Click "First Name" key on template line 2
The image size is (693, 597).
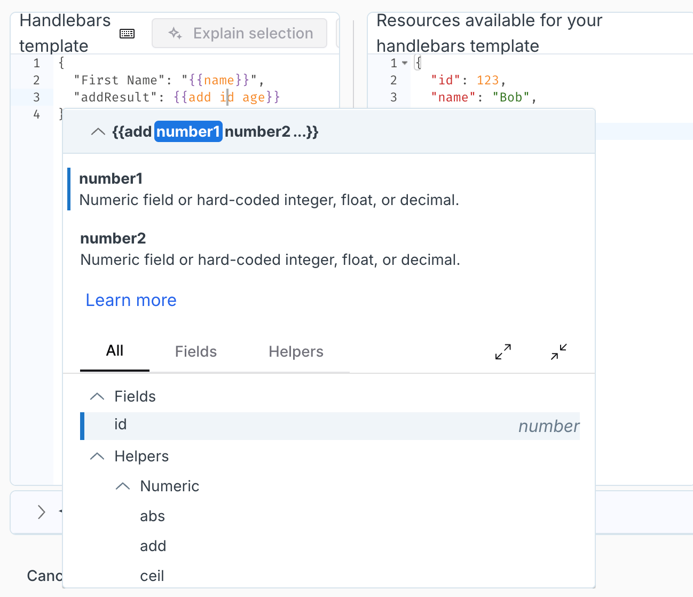tap(120, 80)
